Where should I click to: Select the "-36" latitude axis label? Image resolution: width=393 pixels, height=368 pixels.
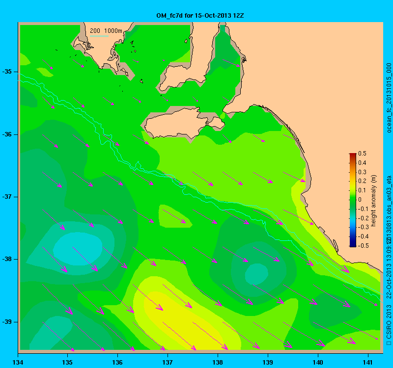(7, 134)
